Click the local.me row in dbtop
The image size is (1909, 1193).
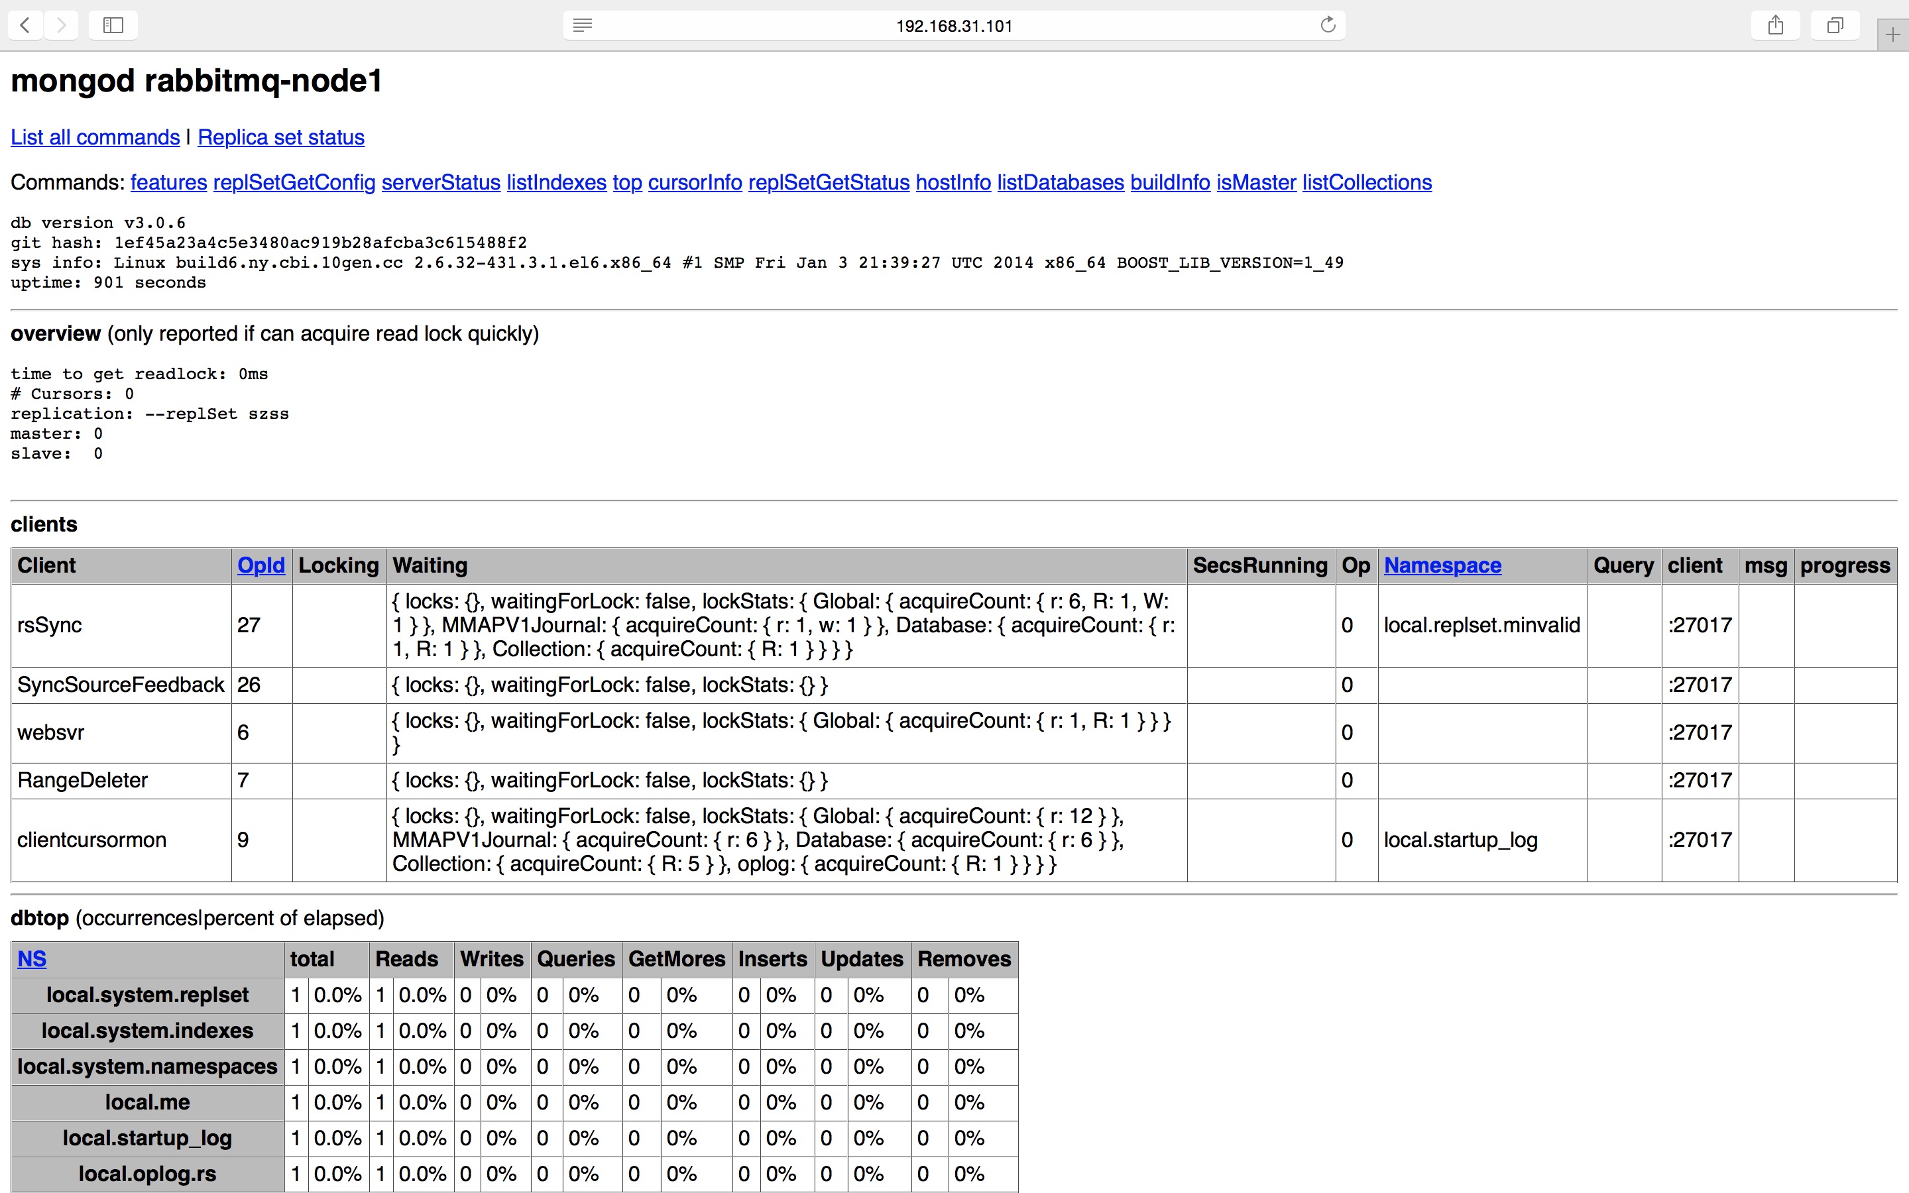[514, 1103]
